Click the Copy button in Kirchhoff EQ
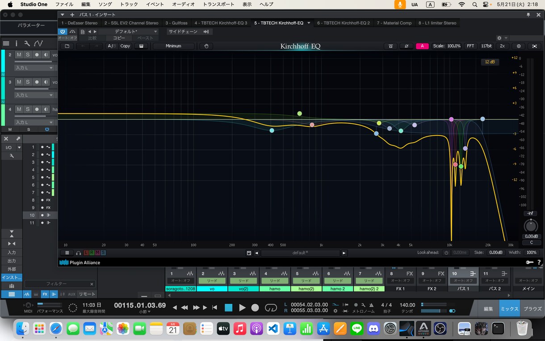This screenshot has height=341, width=545. pyautogui.click(x=125, y=46)
